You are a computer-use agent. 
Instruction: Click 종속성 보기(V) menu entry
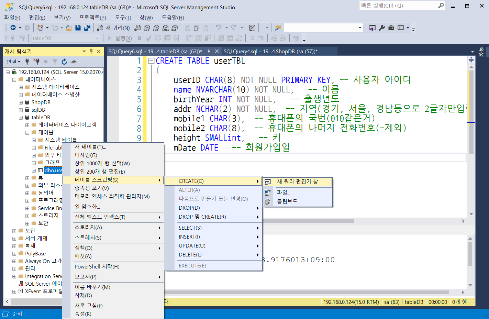[113, 188]
